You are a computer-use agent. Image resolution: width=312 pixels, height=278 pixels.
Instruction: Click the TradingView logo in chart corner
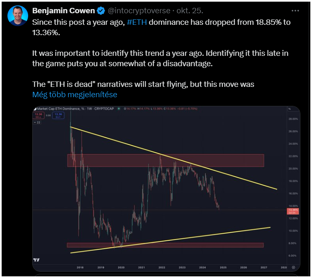coord(36,260)
